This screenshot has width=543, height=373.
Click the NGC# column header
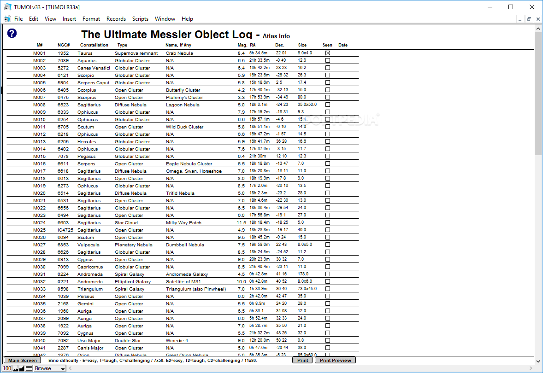(64, 45)
